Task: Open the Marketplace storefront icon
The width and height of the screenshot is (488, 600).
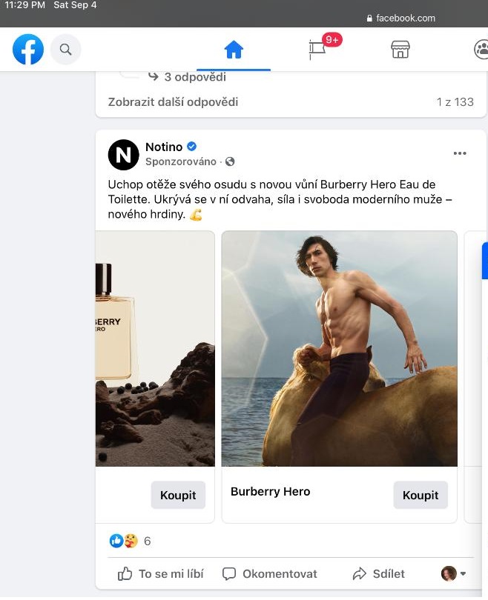Action: tap(400, 50)
